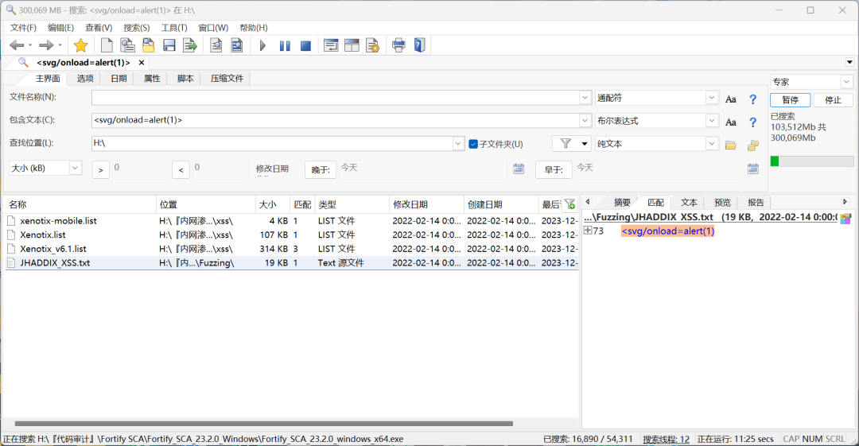Toggle the 子文件夹(U) checkbox

[x=473, y=144]
